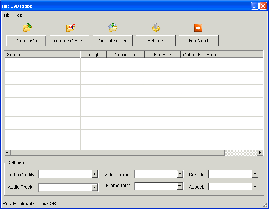Click the Convert To column header

(126, 54)
